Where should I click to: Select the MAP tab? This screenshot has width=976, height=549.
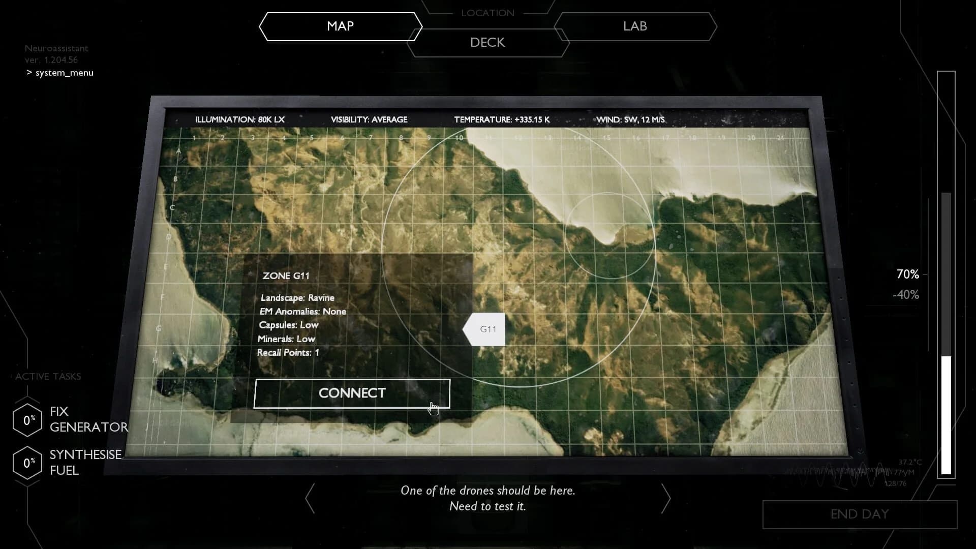[340, 26]
